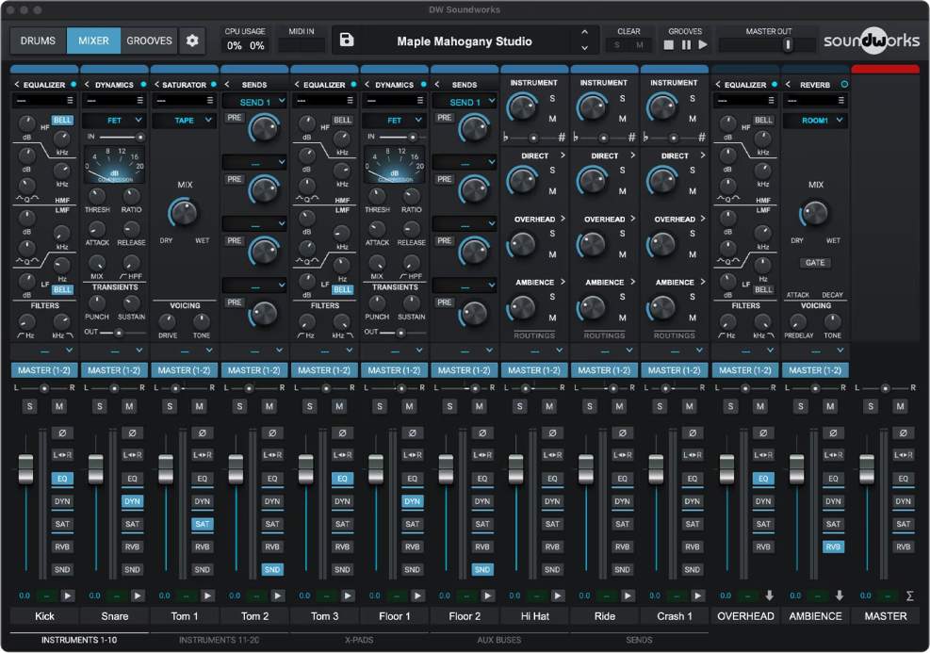Open the FET compressor type dropdown
Viewport: 930px width, 653px height.
pyautogui.click(x=114, y=120)
